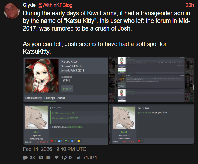
Task: Switch to Latest activity tab
Action: 33,98
